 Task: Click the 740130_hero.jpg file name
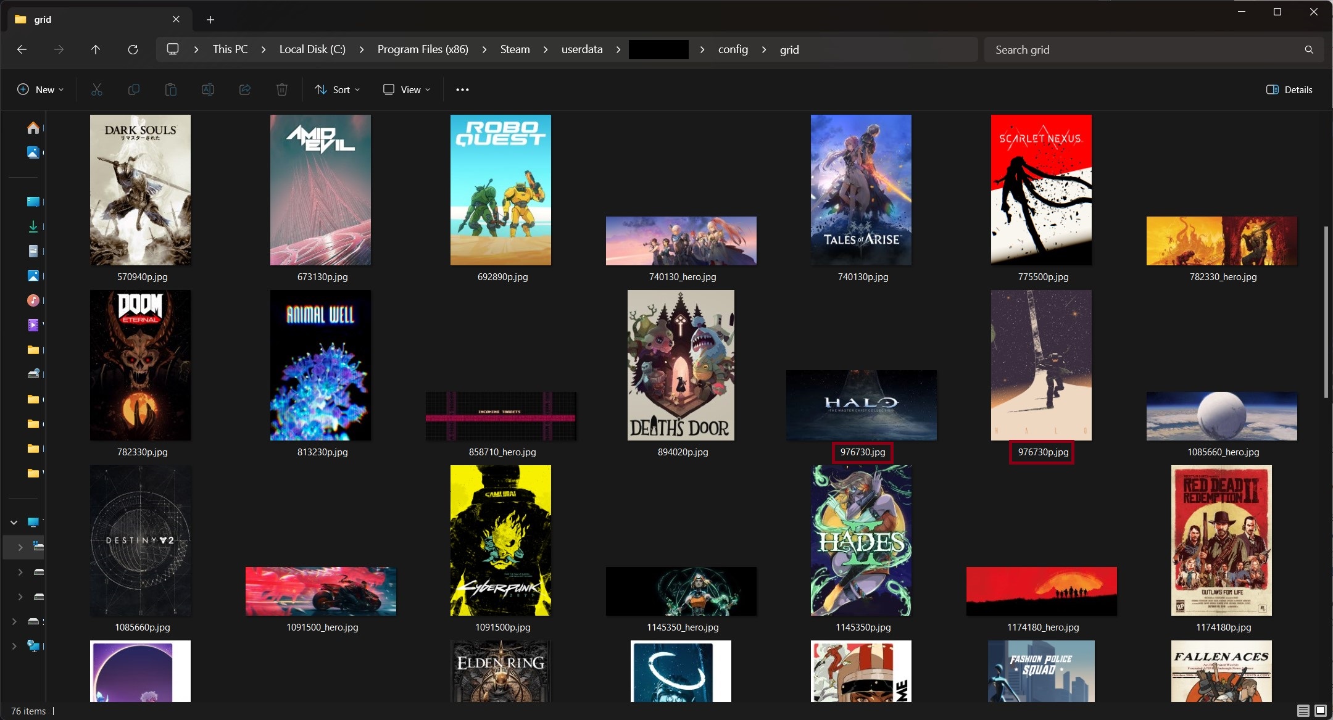(x=683, y=277)
